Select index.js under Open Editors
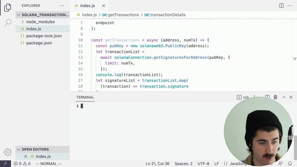The image size is (297, 167). 43,156
